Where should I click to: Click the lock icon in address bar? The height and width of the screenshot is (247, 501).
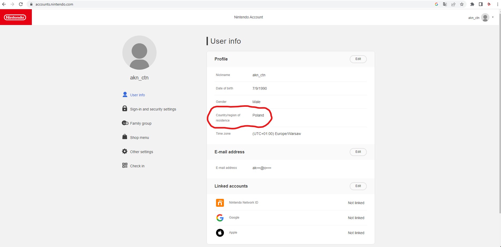31,4
